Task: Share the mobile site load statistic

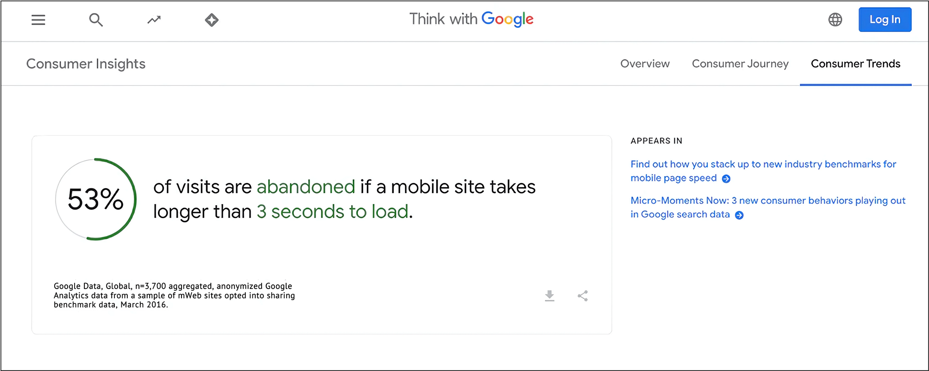Action: [583, 296]
